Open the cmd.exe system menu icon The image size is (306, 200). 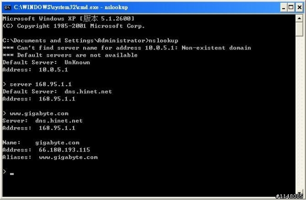pyautogui.click(x=8, y=8)
